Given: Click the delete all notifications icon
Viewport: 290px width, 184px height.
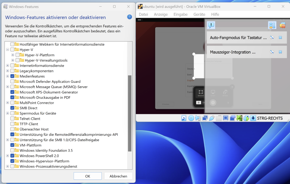Looking at the screenshot, I should [x=282, y=25].
